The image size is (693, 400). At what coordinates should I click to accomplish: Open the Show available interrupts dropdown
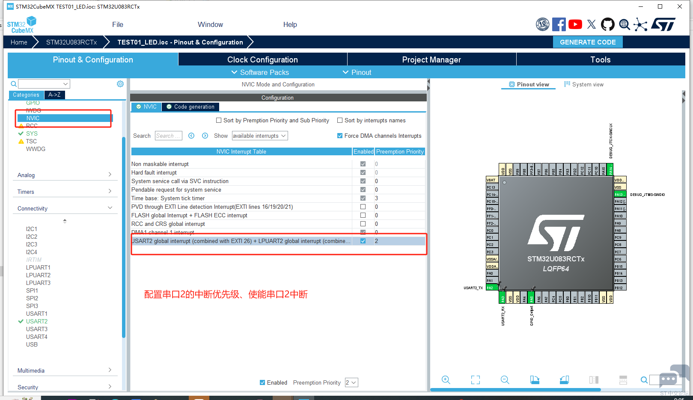coord(260,136)
